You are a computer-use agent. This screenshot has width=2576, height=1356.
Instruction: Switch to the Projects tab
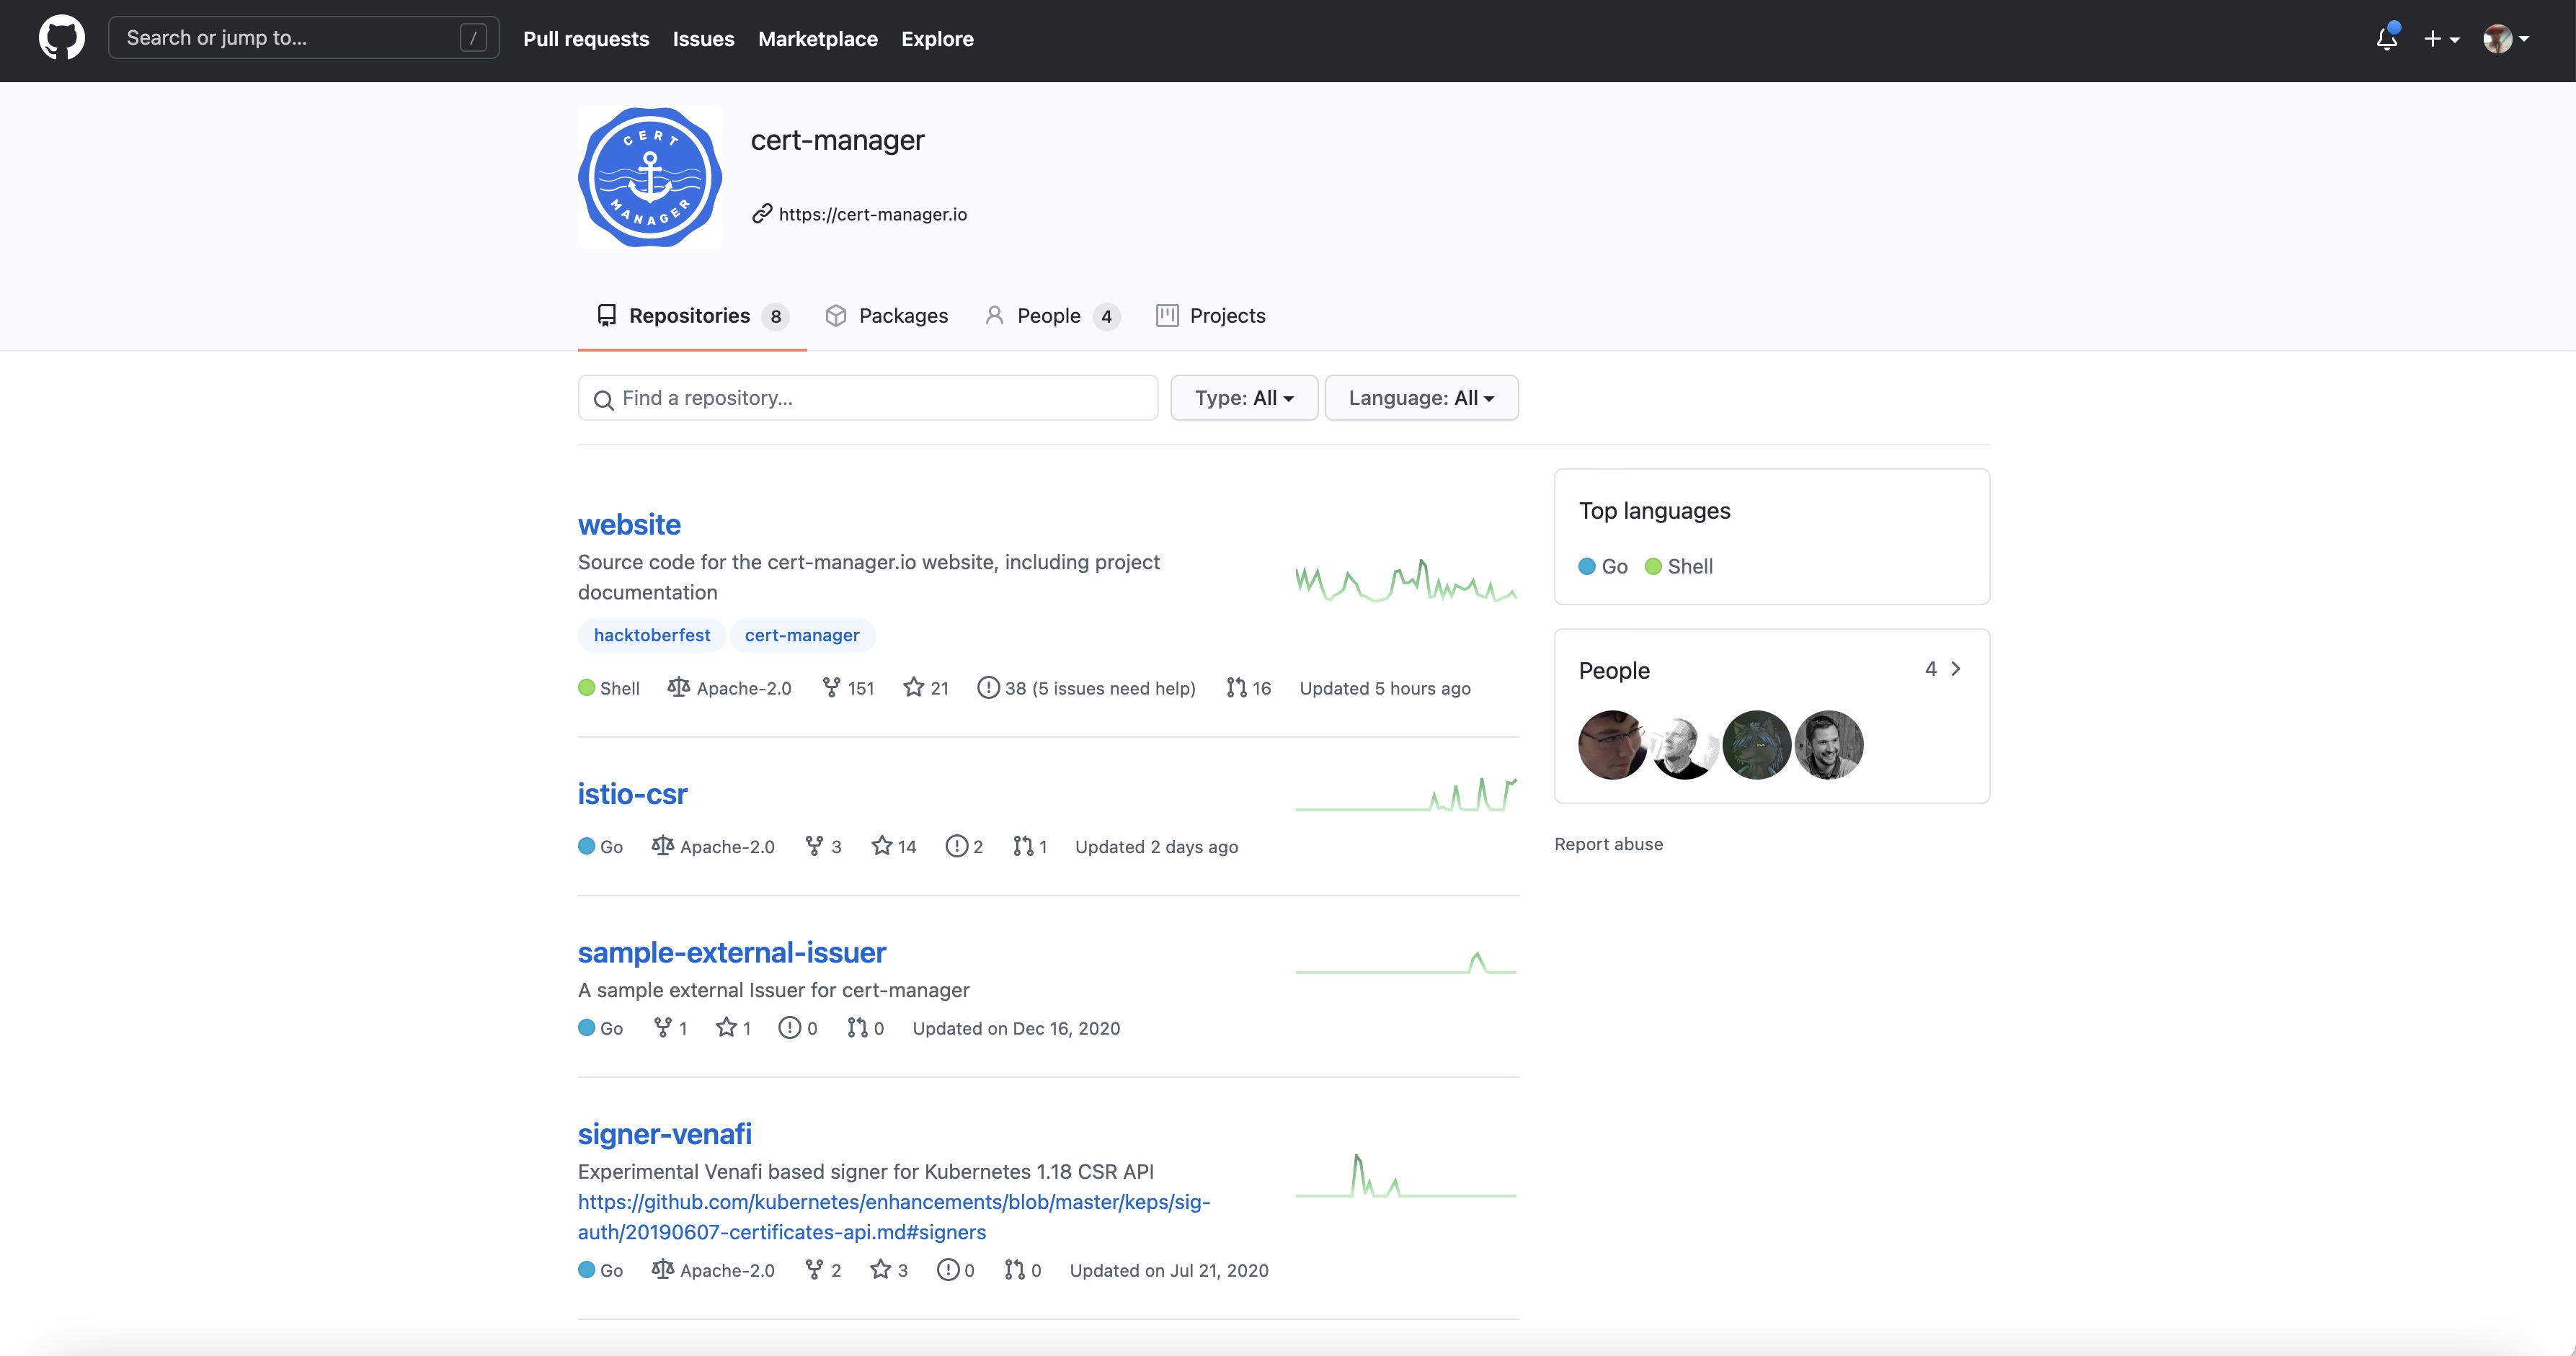[x=1211, y=315]
